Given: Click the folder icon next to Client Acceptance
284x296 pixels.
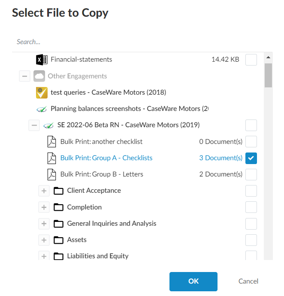Looking at the screenshot, I should (x=58, y=191).
